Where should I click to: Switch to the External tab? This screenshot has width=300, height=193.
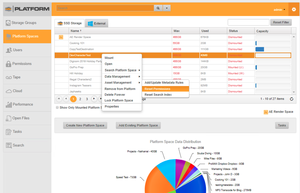click(96, 23)
